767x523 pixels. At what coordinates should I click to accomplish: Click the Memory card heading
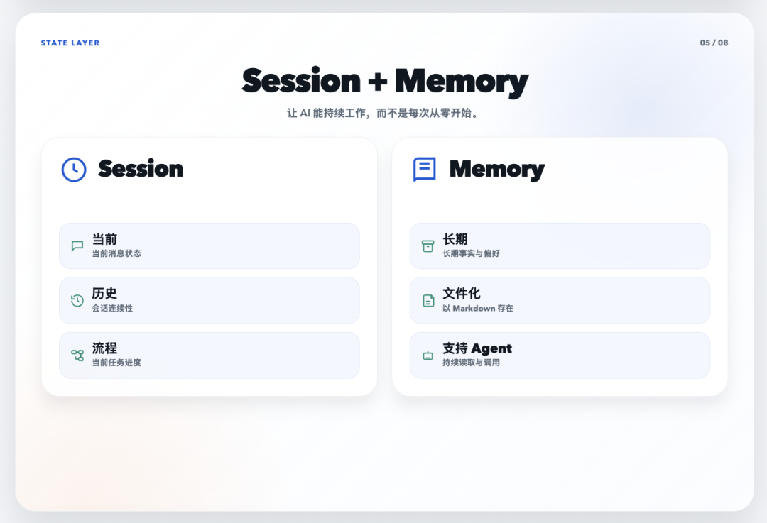(x=496, y=169)
